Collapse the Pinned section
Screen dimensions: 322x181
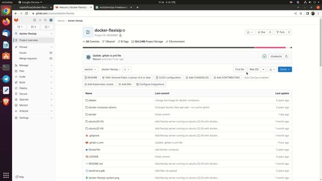pyautogui.click(x=34, y=47)
